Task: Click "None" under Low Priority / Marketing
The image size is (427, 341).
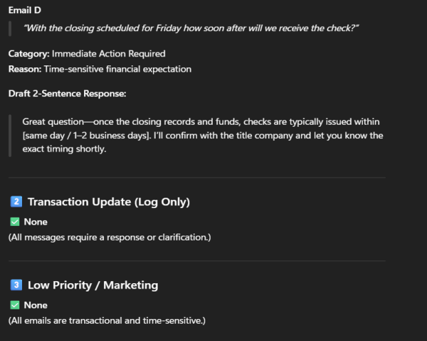Action: click(x=35, y=305)
